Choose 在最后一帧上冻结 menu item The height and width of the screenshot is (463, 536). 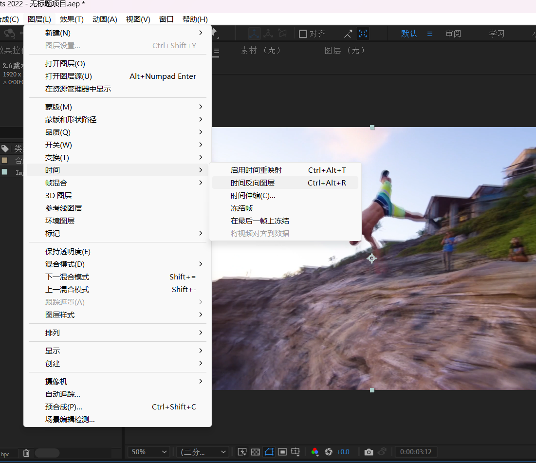pos(285,221)
